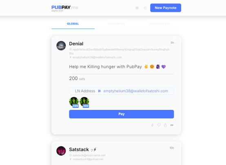This screenshot has height=165, width=226.
Task: Zap Denial's post with lightning icon
Action: pos(152,125)
